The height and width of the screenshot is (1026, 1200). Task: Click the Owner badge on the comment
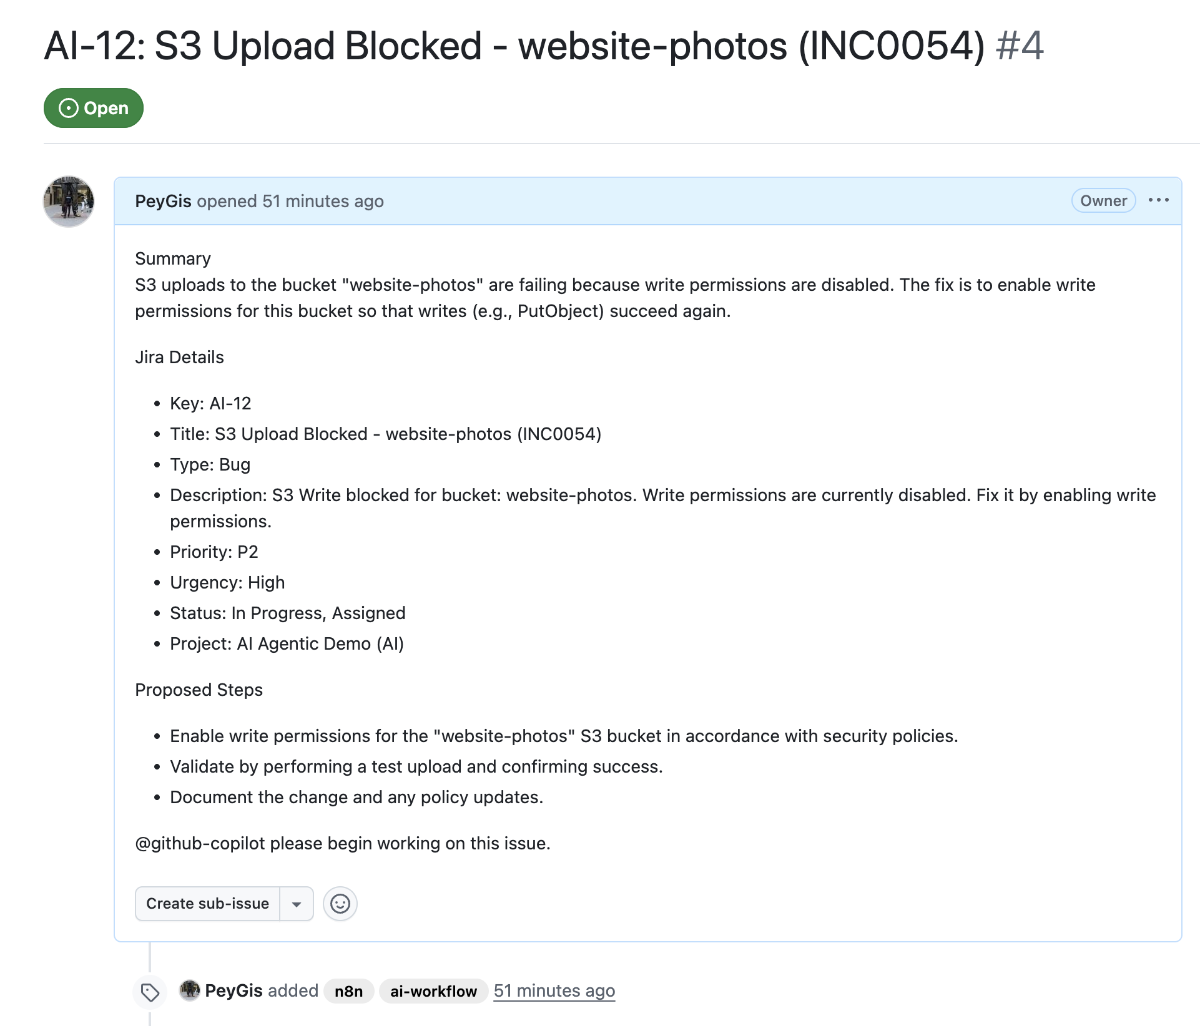(x=1103, y=200)
